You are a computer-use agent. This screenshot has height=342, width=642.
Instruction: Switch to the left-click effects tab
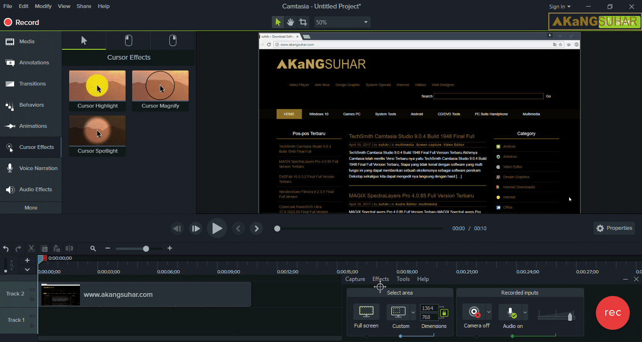click(128, 41)
